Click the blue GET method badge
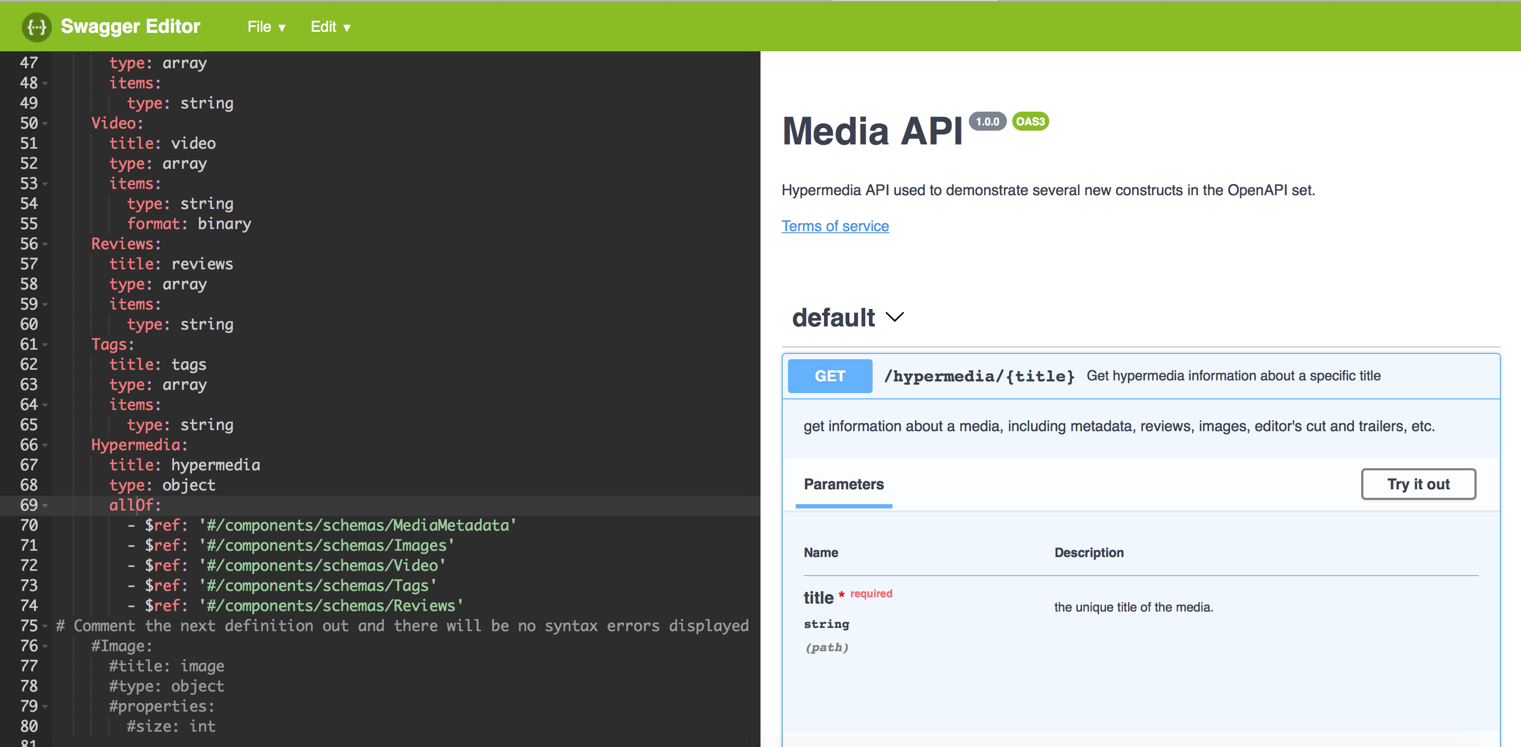The image size is (1521, 747). [x=829, y=376]
